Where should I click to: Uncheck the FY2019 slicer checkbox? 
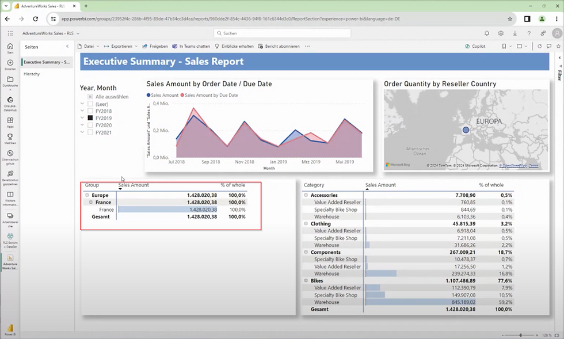click(x=90, y=118)
